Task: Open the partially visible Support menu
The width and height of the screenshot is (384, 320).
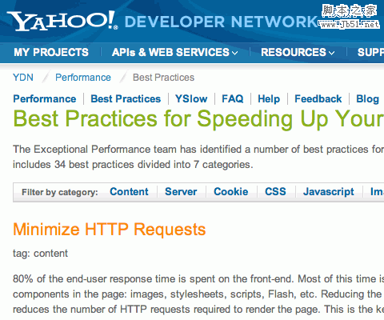Action: point(370,52)
